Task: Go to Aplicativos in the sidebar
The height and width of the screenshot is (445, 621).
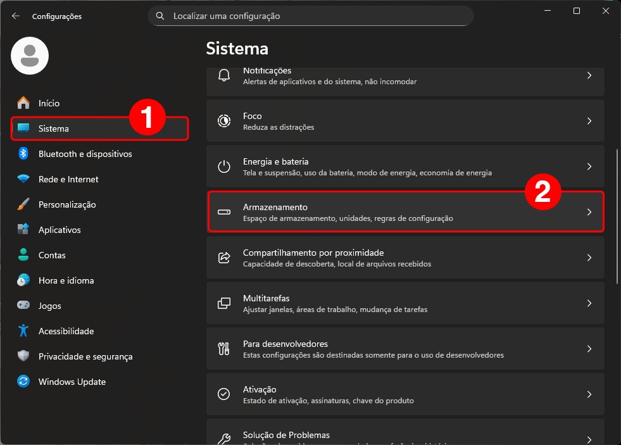Action: tap(60, 230)
